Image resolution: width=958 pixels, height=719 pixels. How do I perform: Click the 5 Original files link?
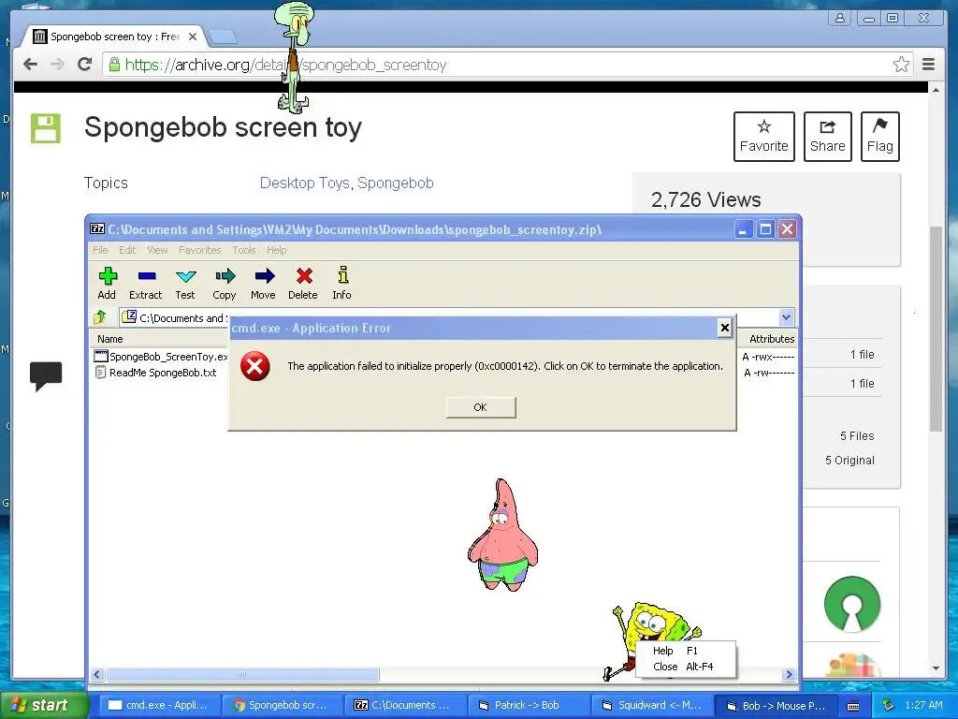(x=849, y=461)
